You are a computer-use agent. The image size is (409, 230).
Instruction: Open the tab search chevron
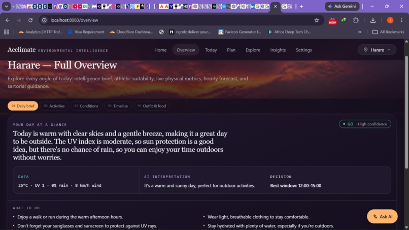coord(6,6)
